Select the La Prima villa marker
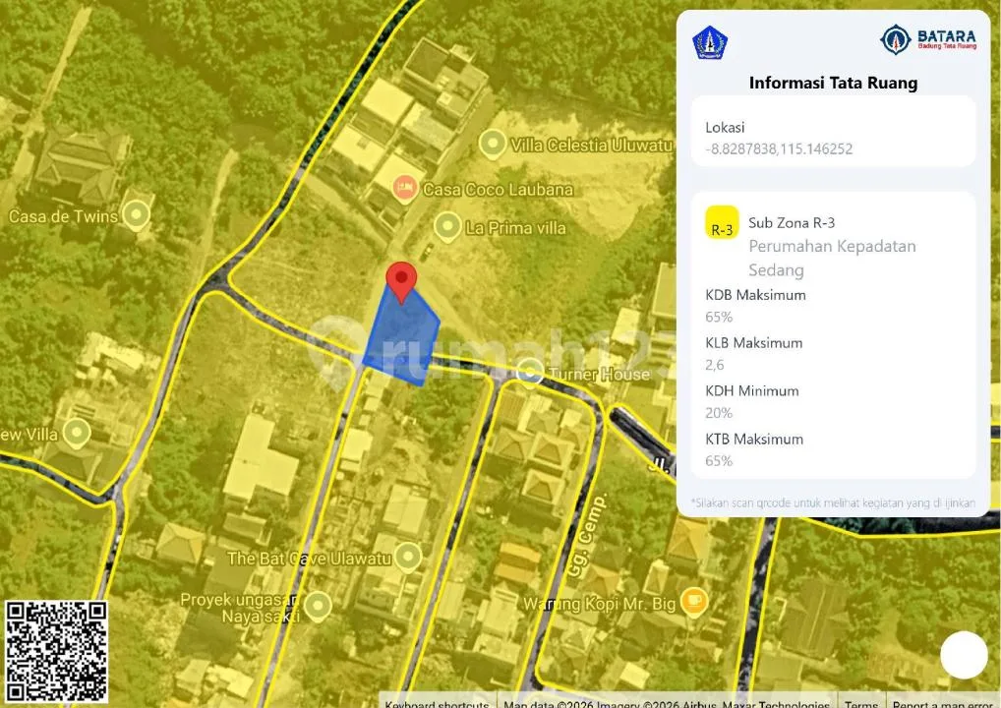This screenshot has width=1001, height=708. (447, 226)
